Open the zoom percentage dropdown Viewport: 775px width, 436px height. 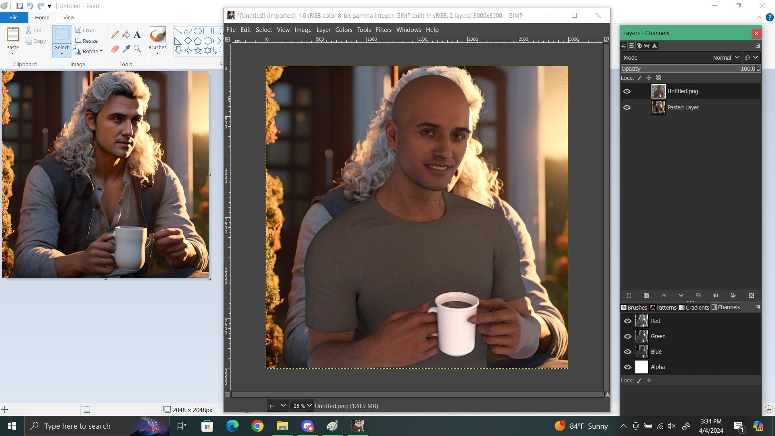(309, 405)
